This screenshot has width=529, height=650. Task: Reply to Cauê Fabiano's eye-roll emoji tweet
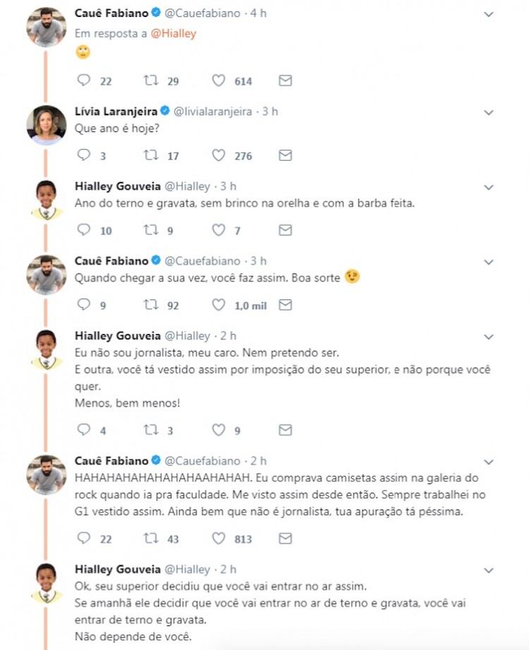point(84,80)
